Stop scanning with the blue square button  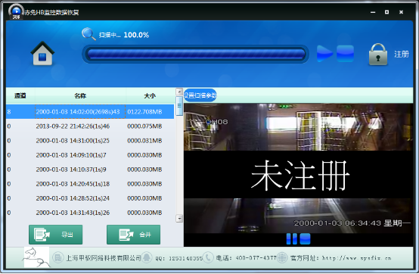point(345,54)
